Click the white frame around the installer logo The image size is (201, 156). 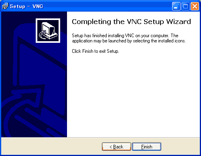48,19
